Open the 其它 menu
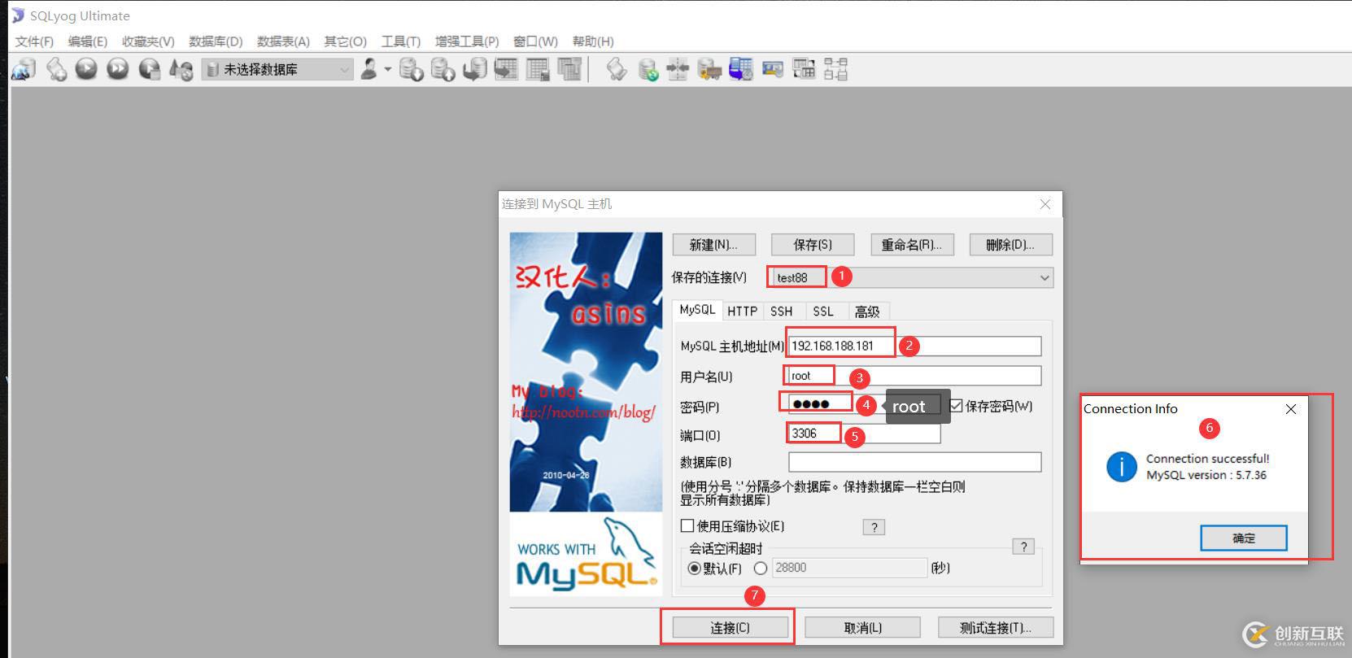Image resolution: width=1352 pixels, height=658 pixels. (x=346, y=41)
